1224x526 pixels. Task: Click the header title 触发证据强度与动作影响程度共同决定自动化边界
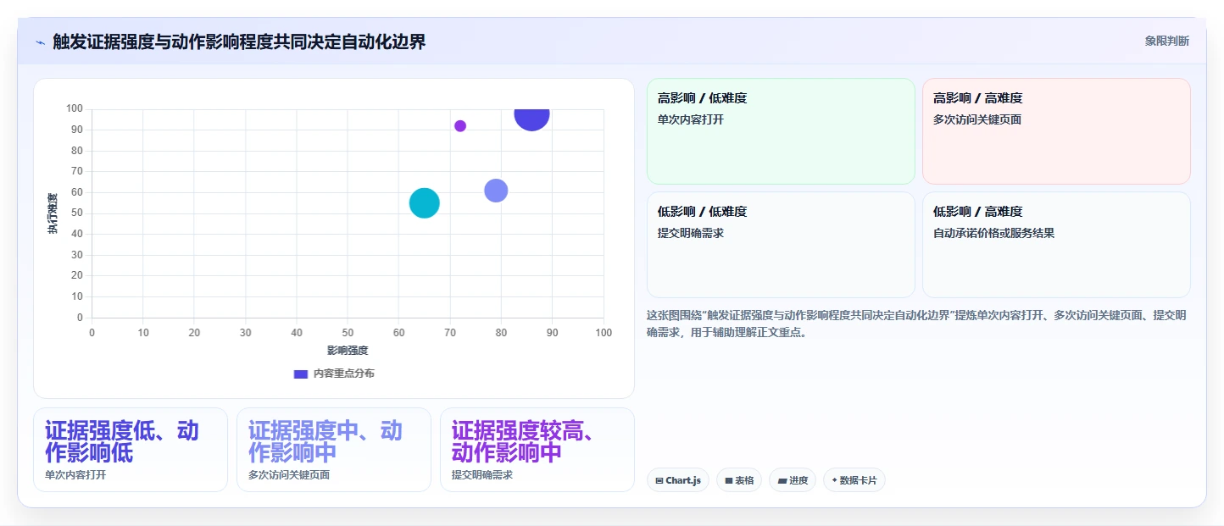click(x=239, y=42)
